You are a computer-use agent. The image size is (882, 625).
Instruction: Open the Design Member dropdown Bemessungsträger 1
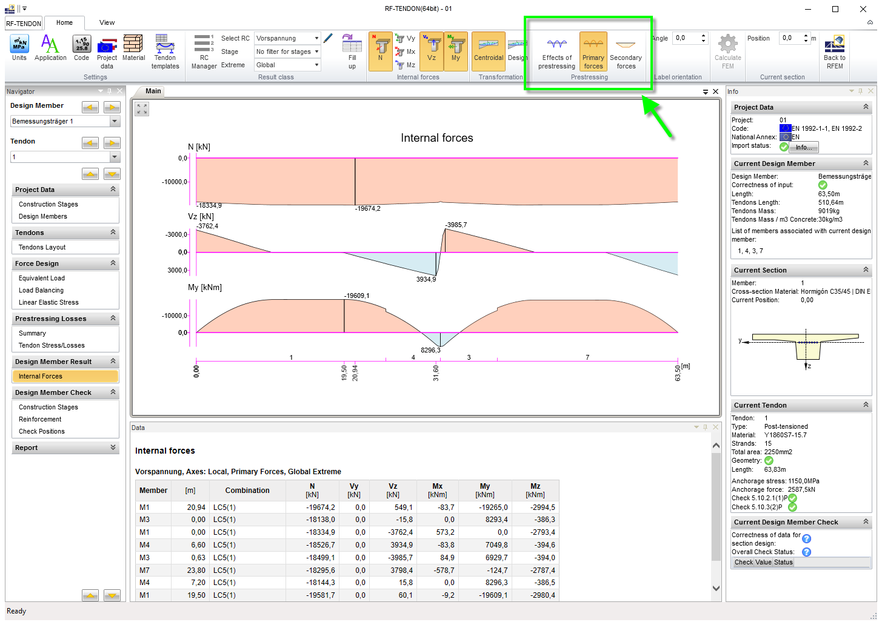[65, 121]
